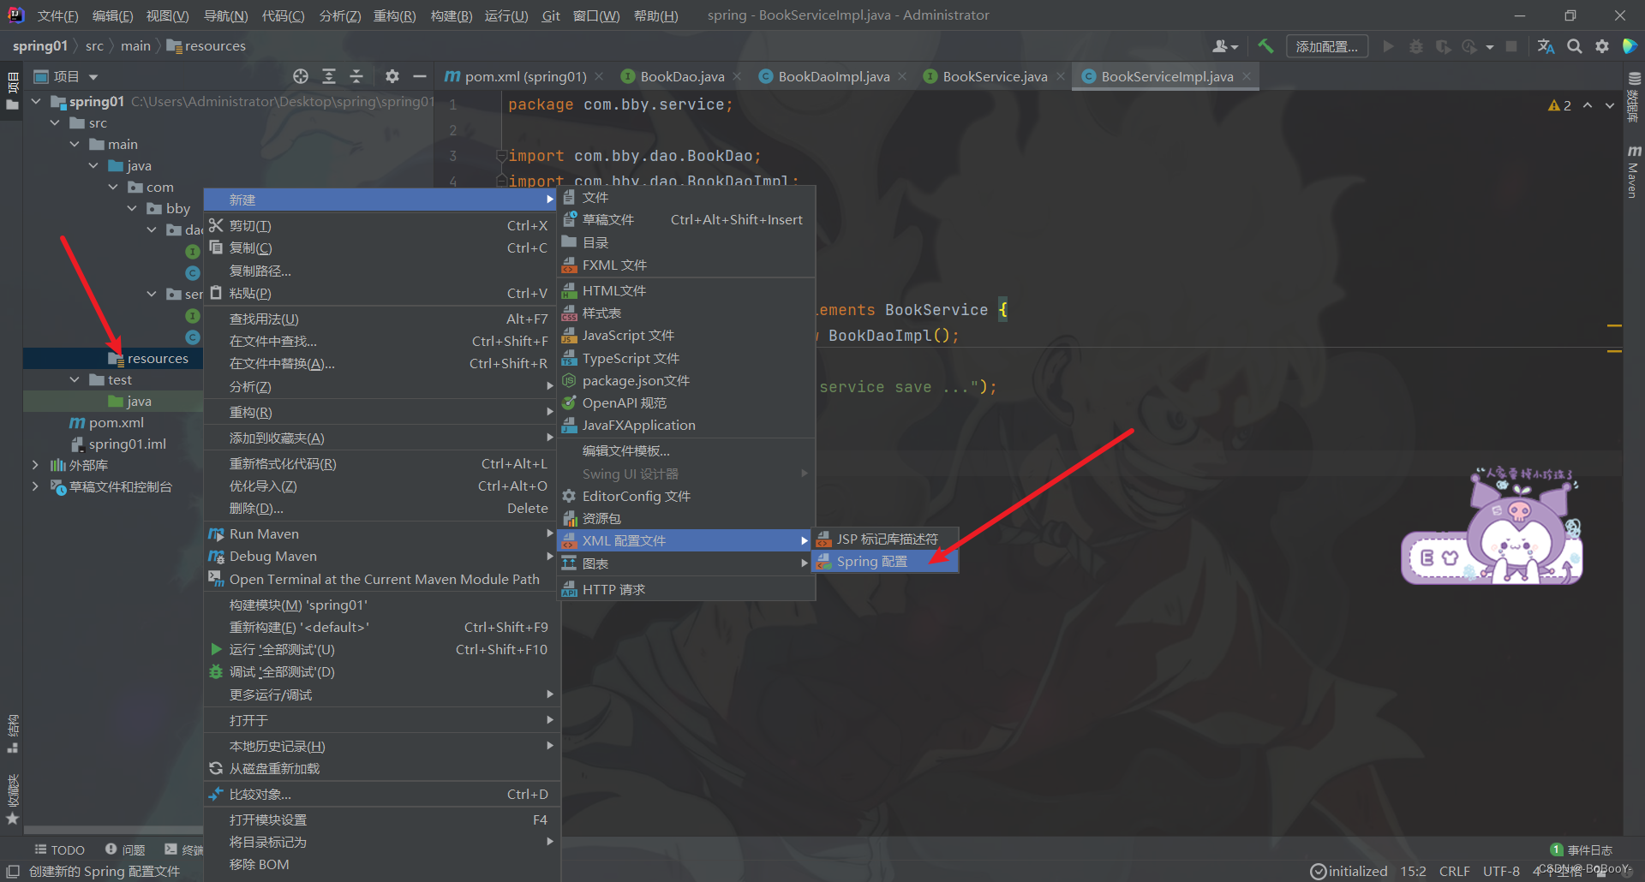Viewport: 1645px width, 882px height.
Task: Collapse the test folder
Action: [75, 379]
